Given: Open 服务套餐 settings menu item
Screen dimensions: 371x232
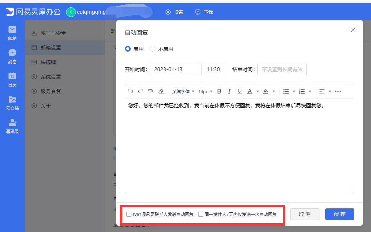Looking at the screenshot, I should pyautogui.click(x=64, y=91).
